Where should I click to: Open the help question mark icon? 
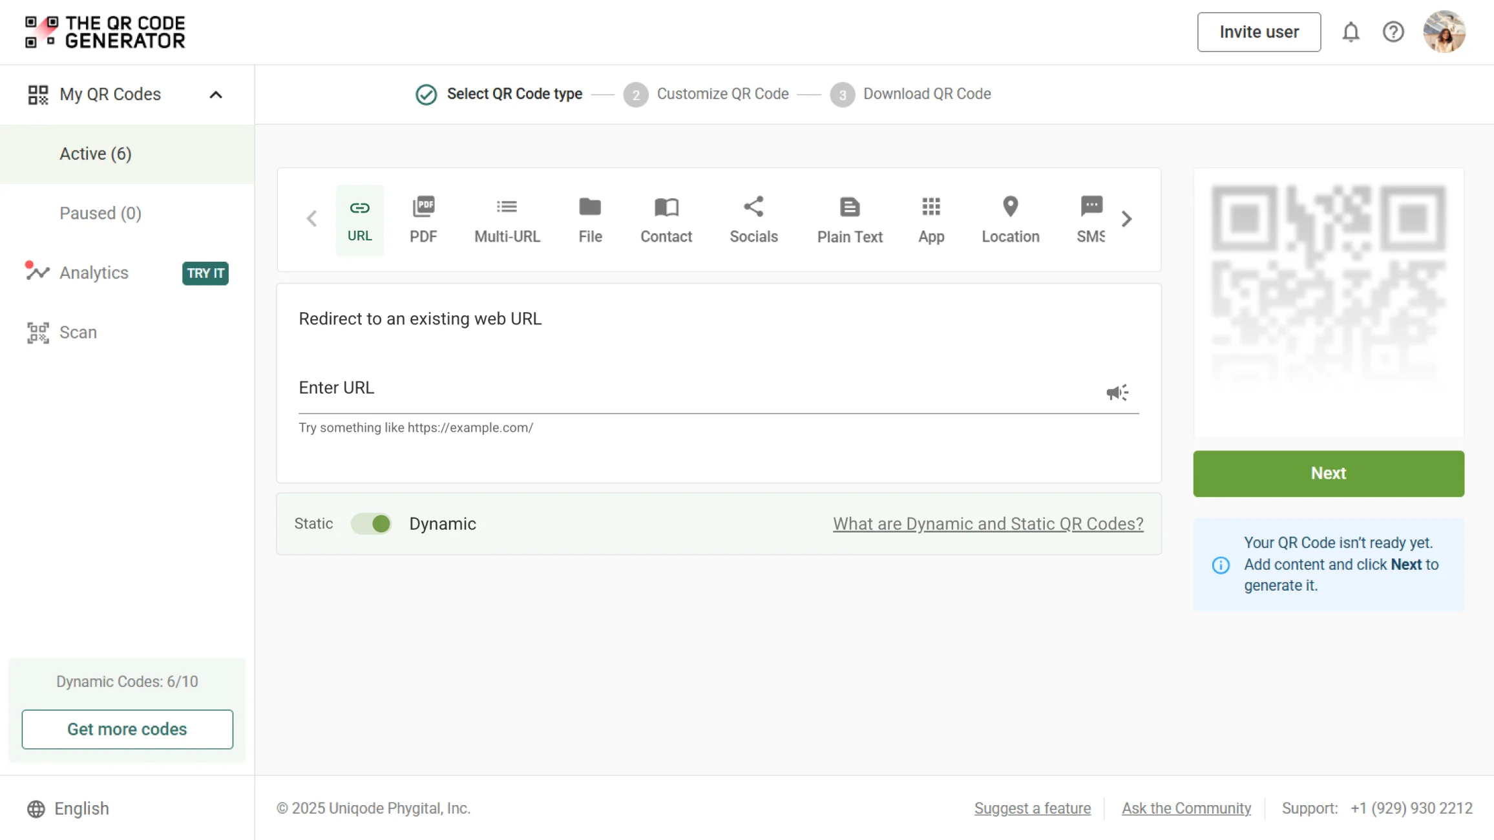pyautogui.click(x=1393, y=32)
